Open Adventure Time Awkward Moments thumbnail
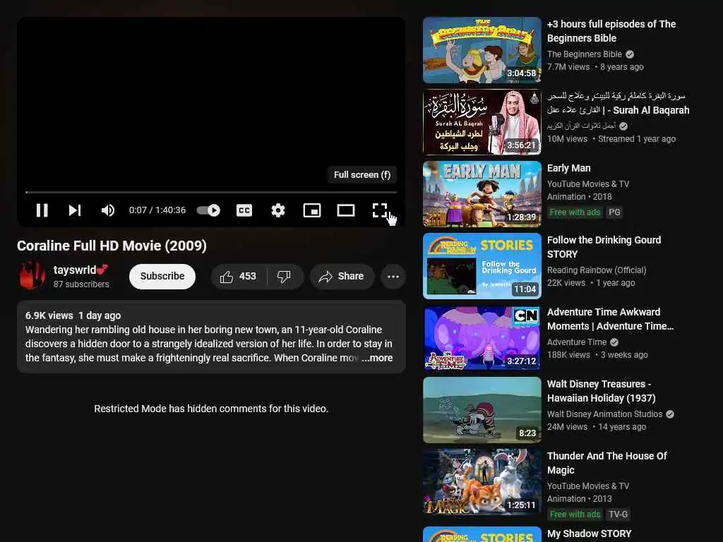 (x=482, y=338)
